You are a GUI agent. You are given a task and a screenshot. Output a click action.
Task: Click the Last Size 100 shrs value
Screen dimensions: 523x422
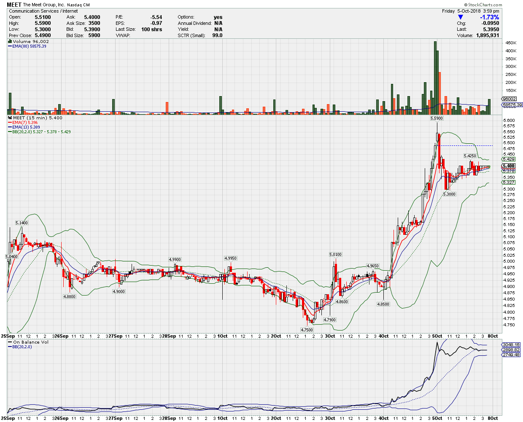pos(152,30)
